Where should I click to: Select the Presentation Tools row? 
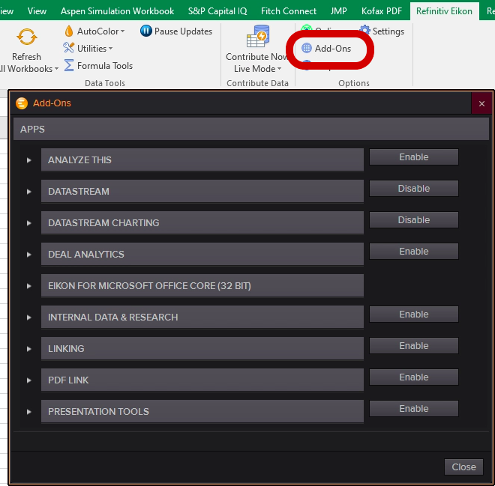point(202,412)
